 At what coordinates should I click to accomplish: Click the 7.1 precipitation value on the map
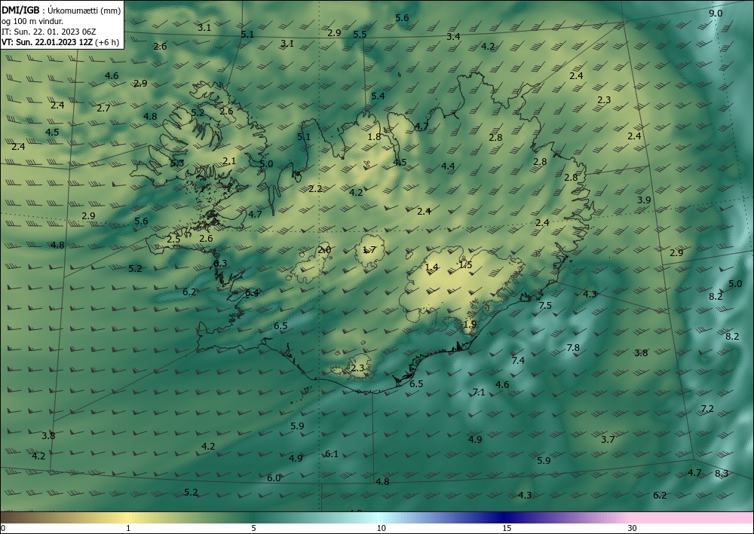coord(479,392)
